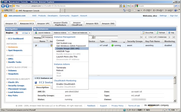Open the Settings link
The height and width of the screenshot is (112, 181).
coord(163,16)
